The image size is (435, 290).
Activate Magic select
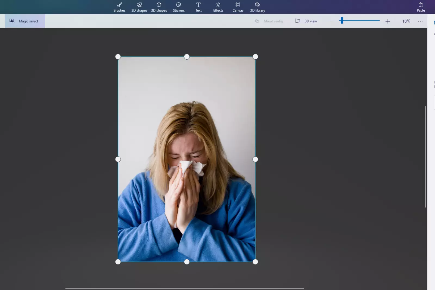tap(25, 21)
